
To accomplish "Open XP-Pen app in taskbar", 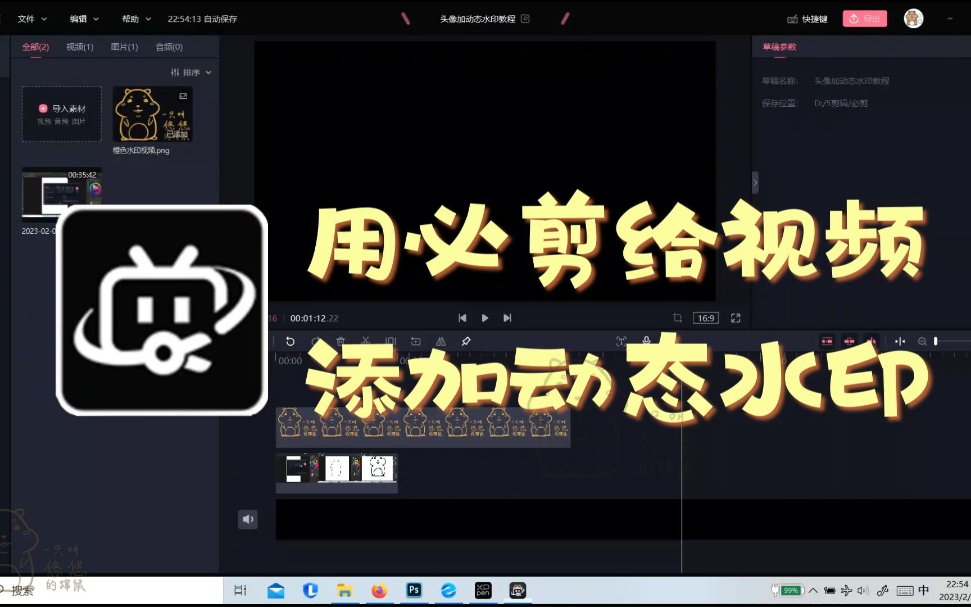I will coord(483,590).
